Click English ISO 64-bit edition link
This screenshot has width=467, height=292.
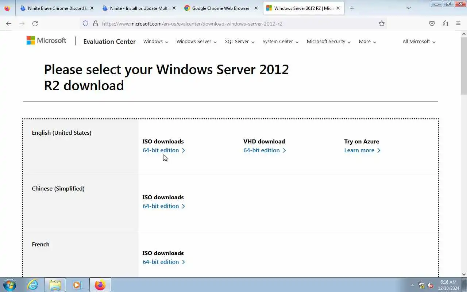click(x=164, y=150)
